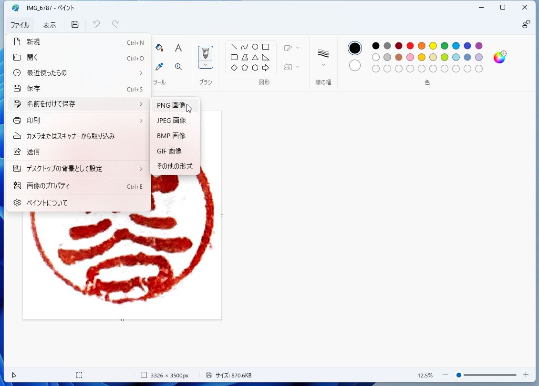Choose the Oval shape
This screenshot has height=386, width=539.
coord(255,47)
